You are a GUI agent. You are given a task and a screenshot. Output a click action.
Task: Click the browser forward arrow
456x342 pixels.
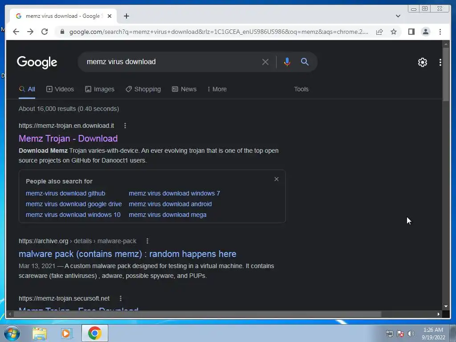[30, 32]
